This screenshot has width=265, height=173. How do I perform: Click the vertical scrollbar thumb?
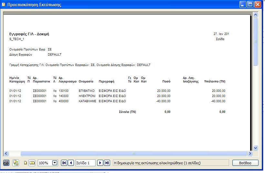(255, 41)
